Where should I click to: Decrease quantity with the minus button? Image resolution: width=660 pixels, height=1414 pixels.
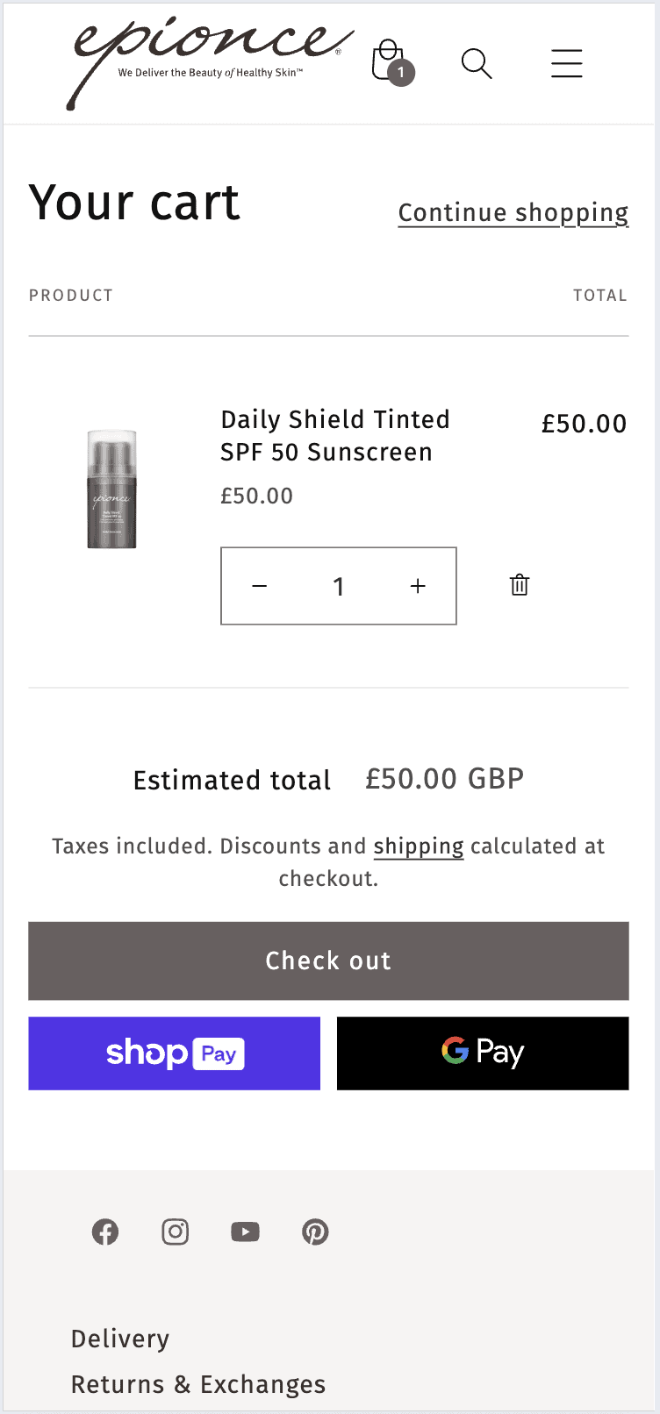[x=260, y=586]
